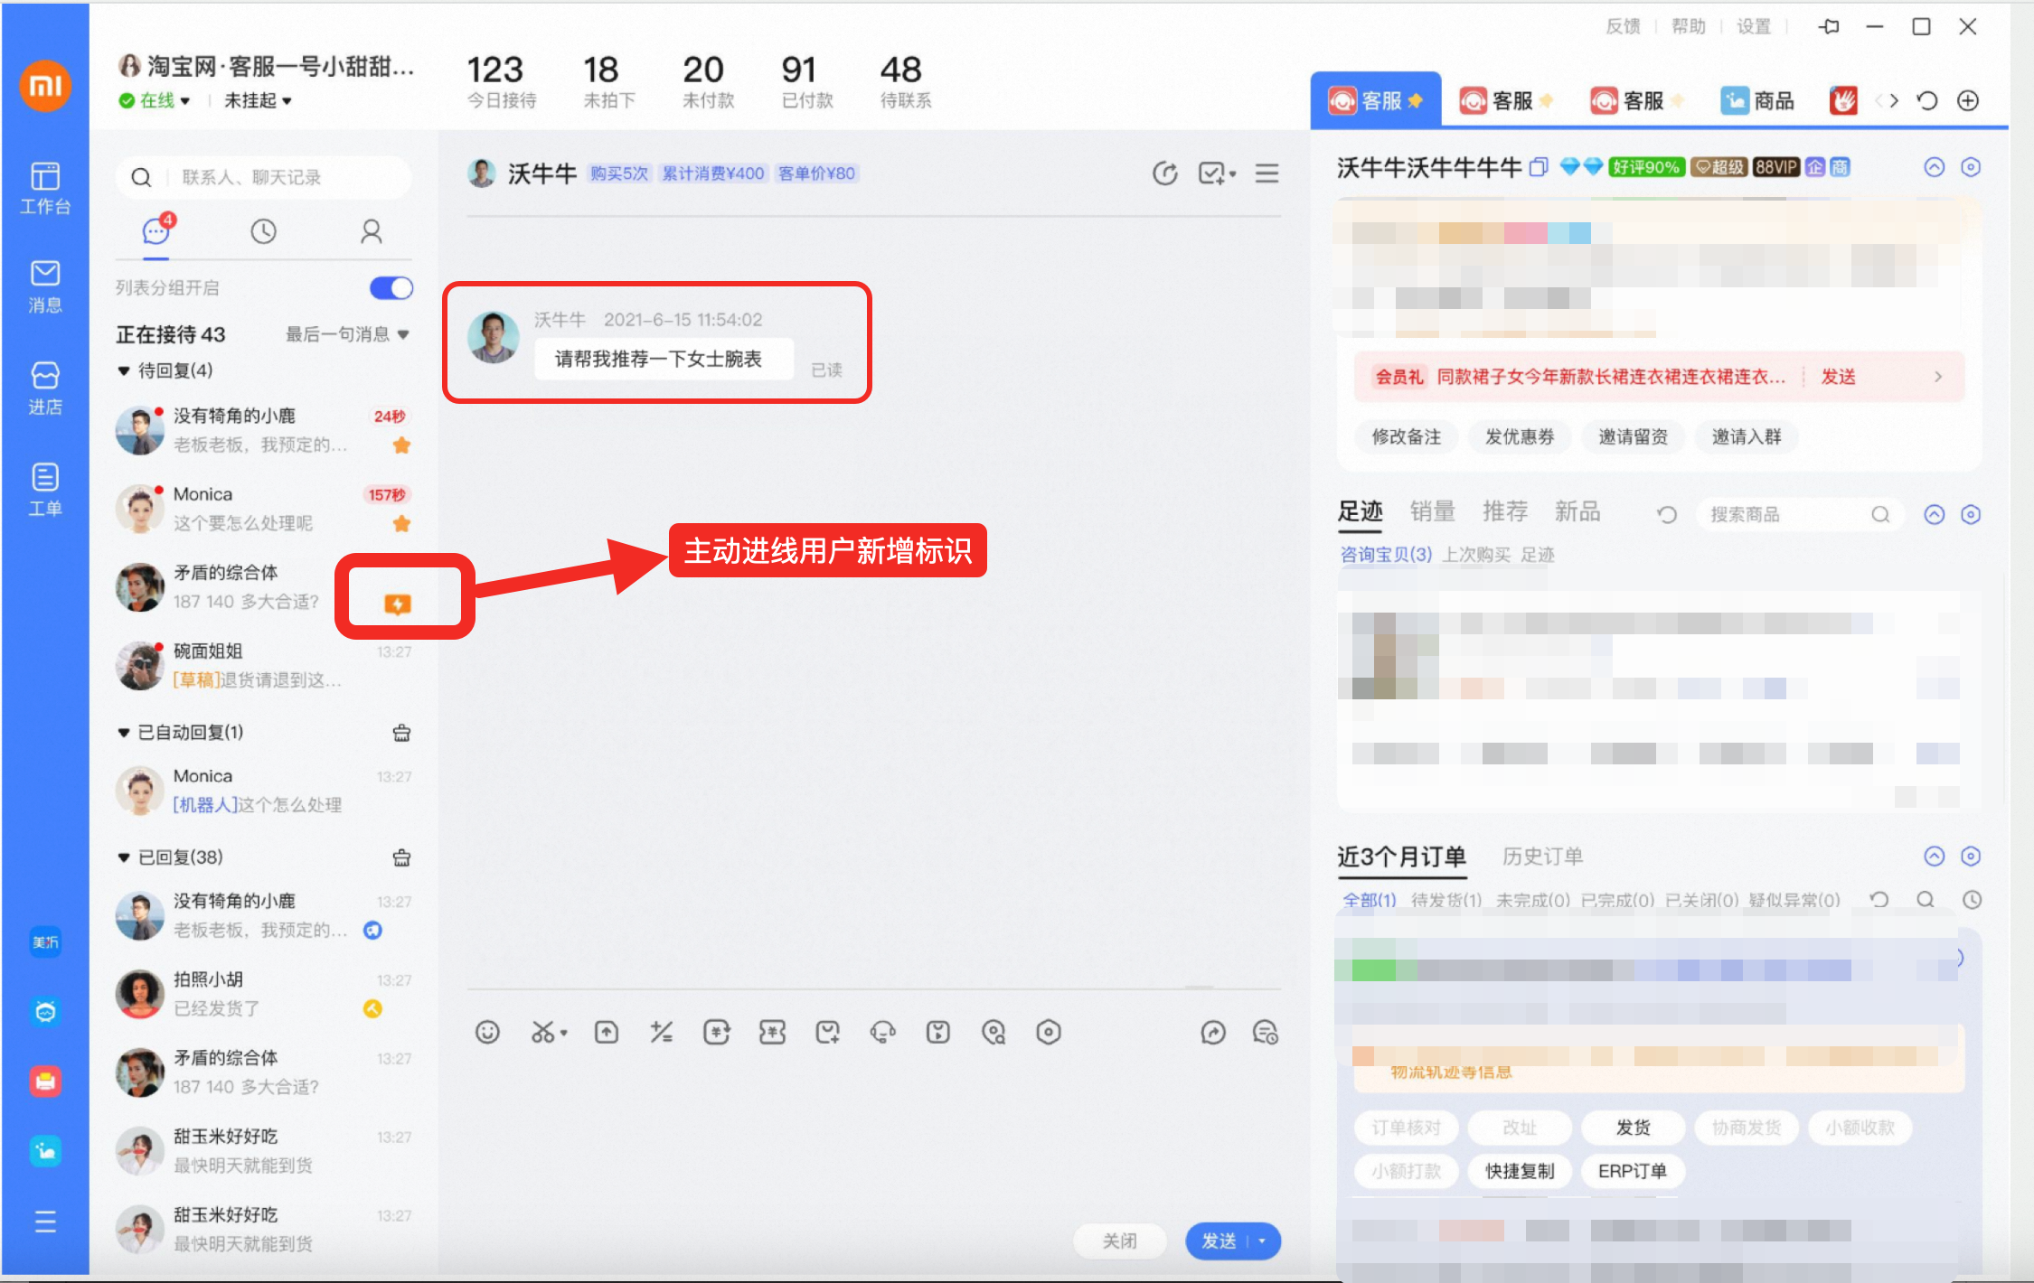Open the emoji picker in the chat toolbar

(x=488, y=1032)
